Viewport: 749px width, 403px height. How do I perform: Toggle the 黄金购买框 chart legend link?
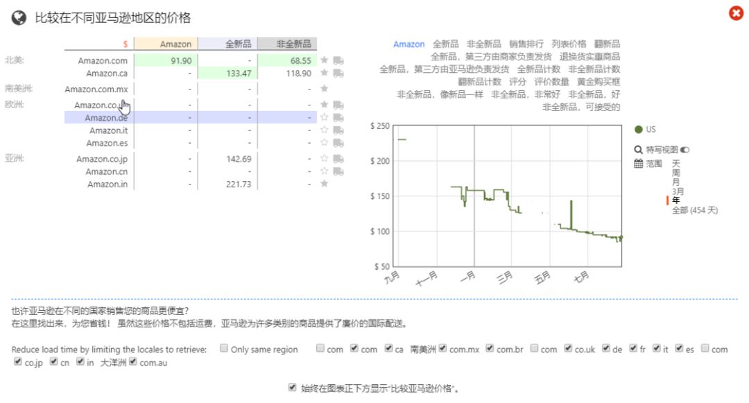point(599,82)
